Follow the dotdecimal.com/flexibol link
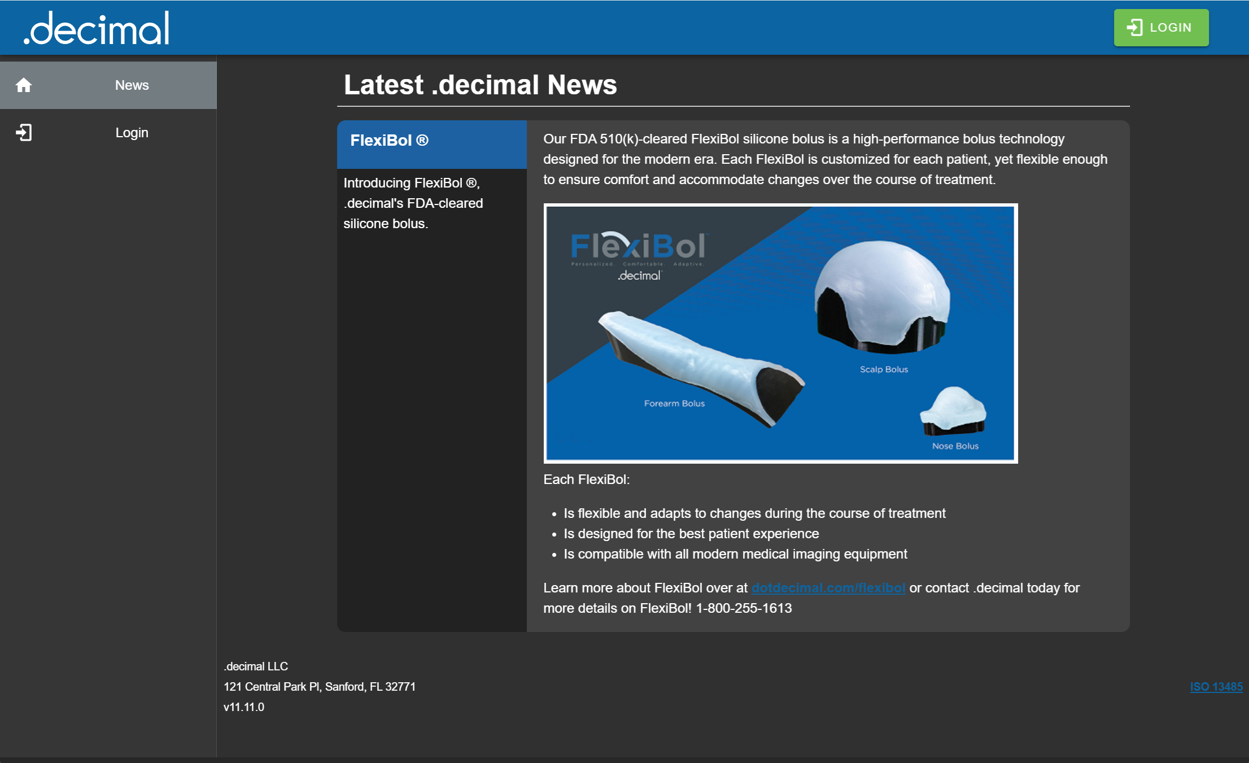1249x763 pixels. point(828,588)
